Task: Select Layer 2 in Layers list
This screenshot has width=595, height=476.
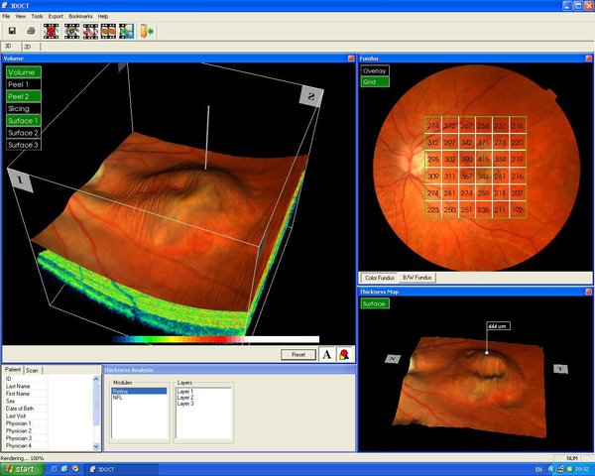Action: point(203,398)
